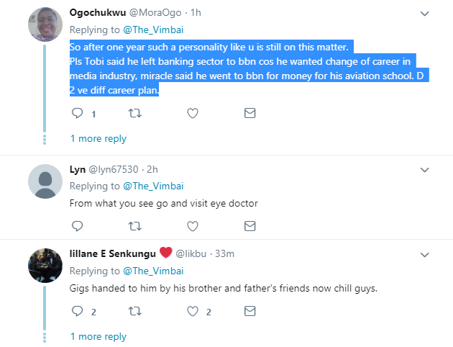Image resolution: width=453 pixels, height=347 pixels.
Task: Expand the options caret on Lyn's tweet
Action: 424,170
